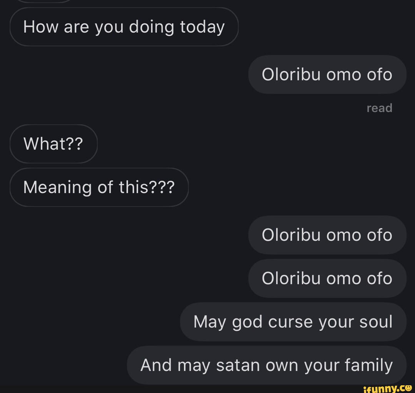Tap the 'What??' received message bubble

53,144
